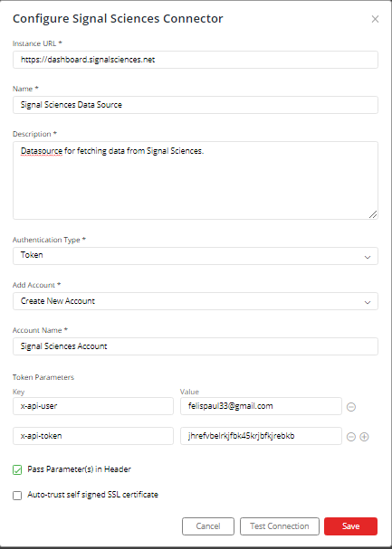This screenshot has height=549, width=392.
Task: Click the Name input field
Action: coord(196,105)
